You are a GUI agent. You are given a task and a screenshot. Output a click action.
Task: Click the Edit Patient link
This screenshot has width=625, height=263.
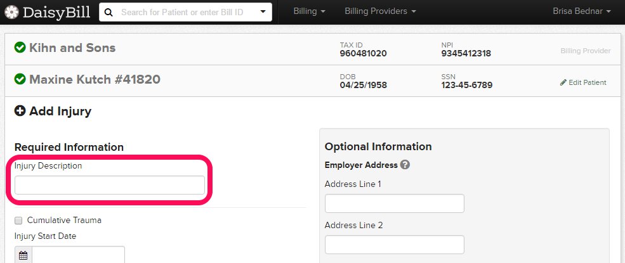click(583, 82)
